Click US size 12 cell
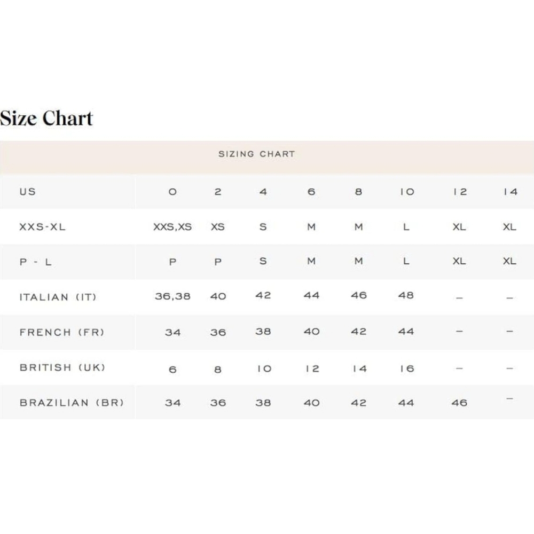 [460, 192]
